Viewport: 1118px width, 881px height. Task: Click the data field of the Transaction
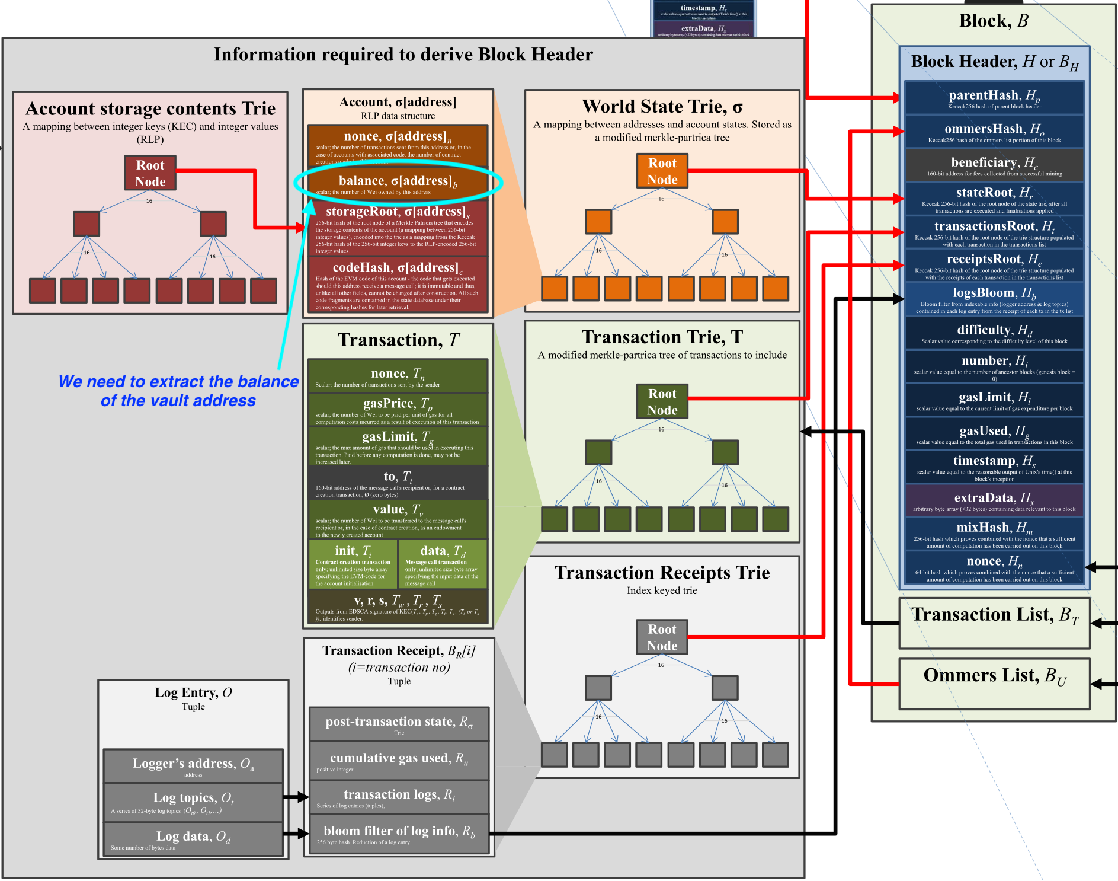pos(443,564)
